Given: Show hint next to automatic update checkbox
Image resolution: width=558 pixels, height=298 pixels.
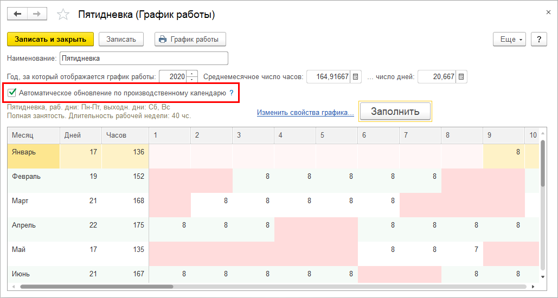Looking at the screenshot, I should click(232, 93).
